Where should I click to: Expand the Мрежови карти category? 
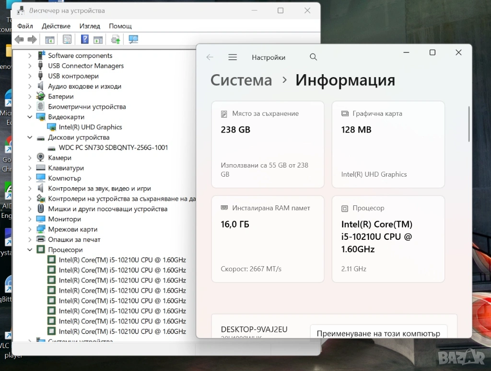(30, 230)
